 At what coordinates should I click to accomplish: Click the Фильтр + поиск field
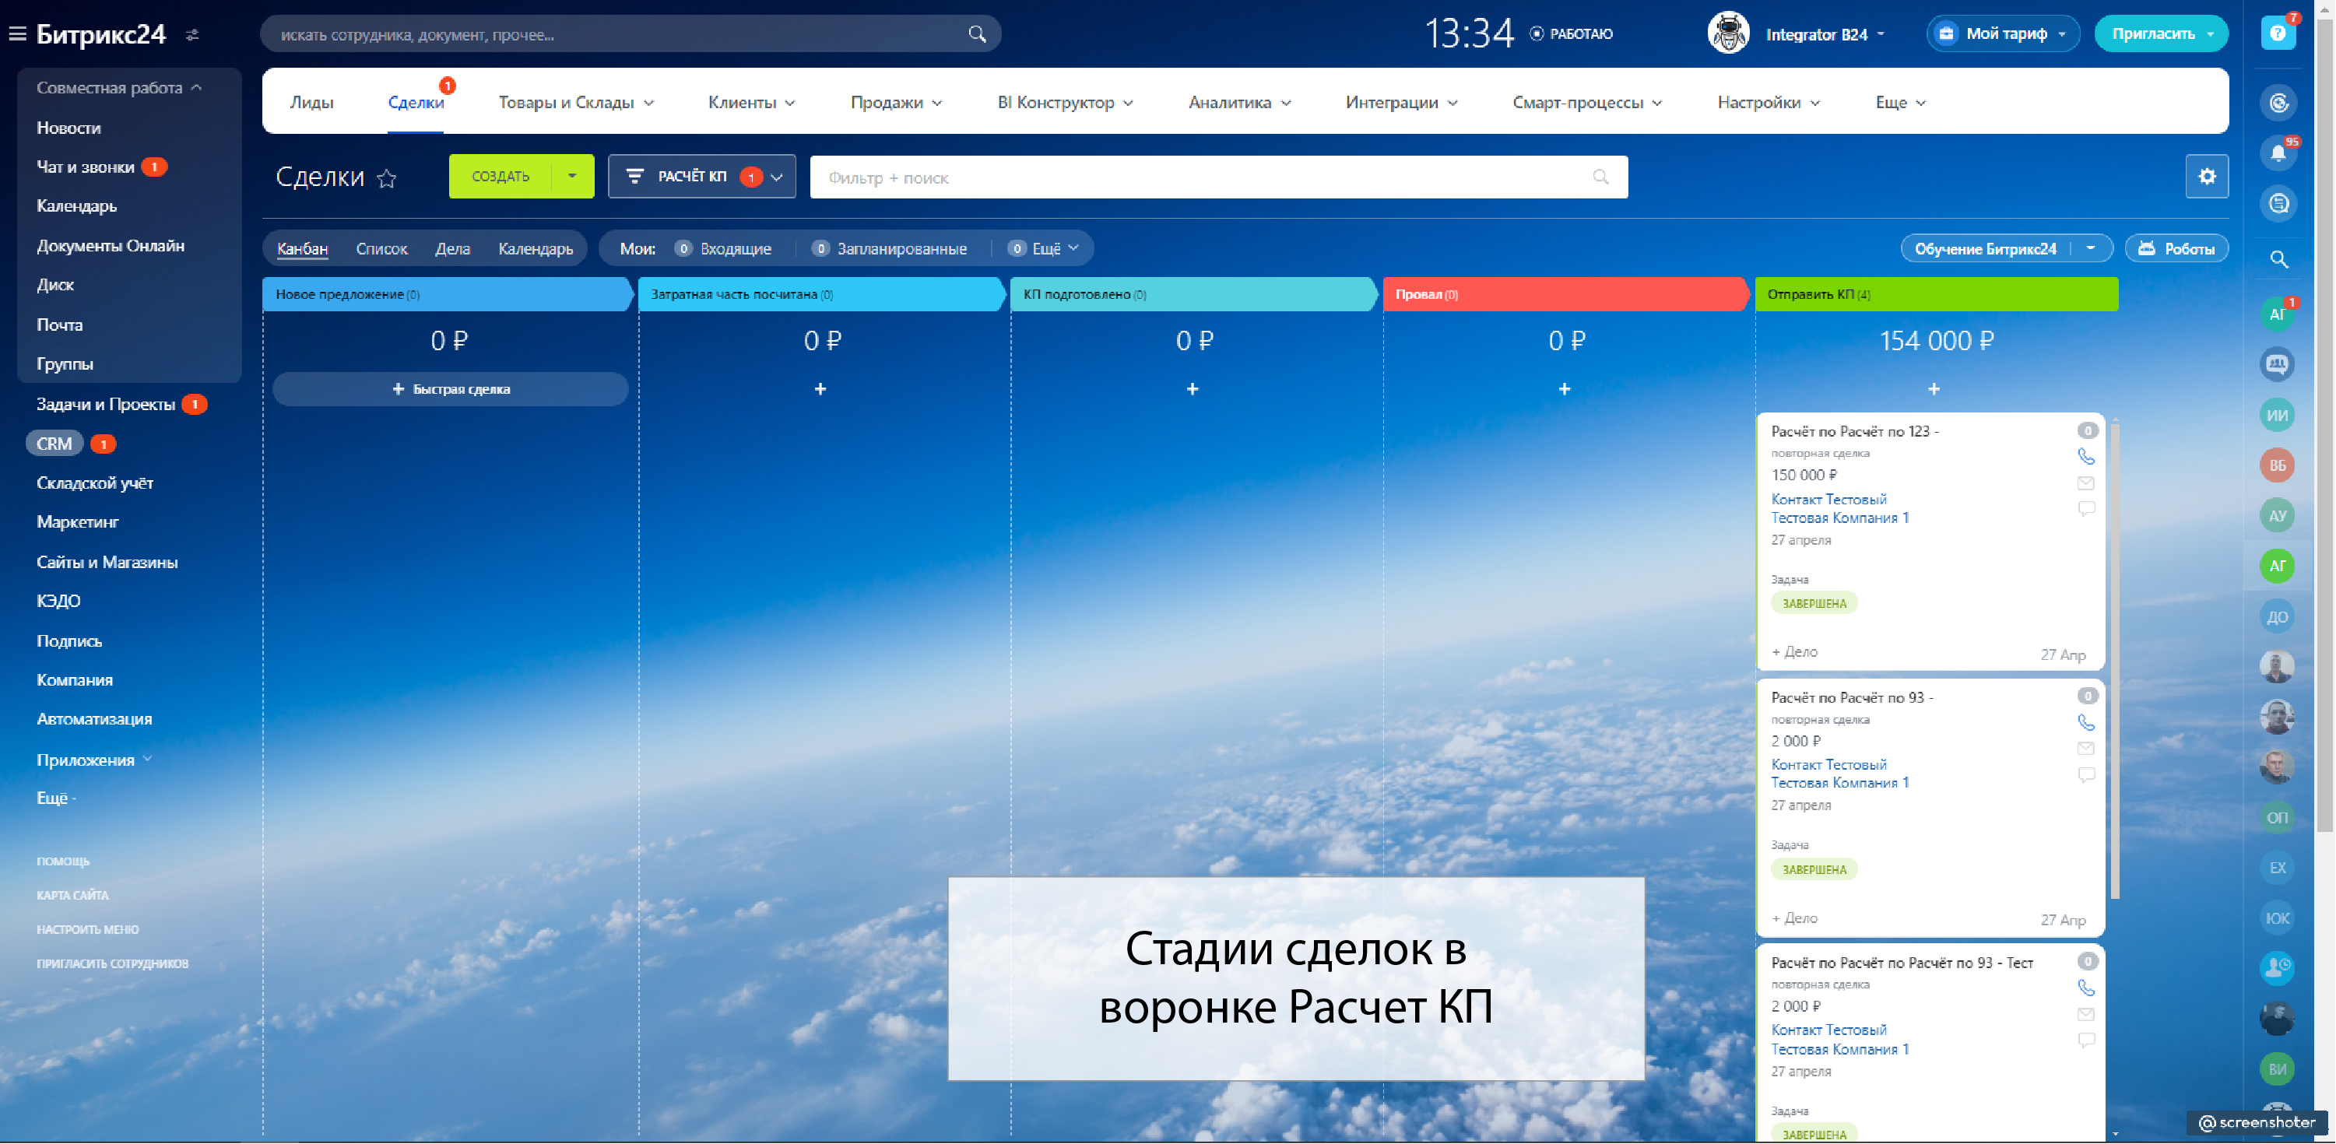1206,177
